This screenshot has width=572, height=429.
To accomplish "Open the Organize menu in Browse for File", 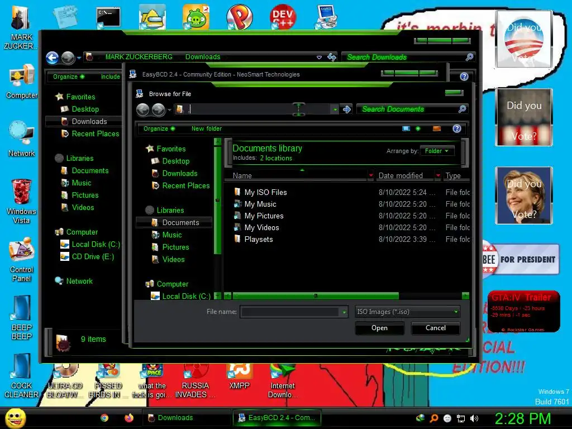I will (159, 128).
